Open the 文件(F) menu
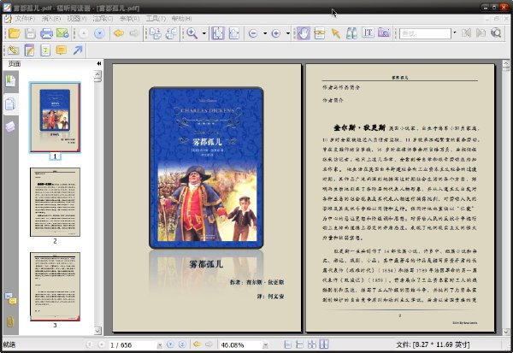The height and width of the screenshot is (353, 513). coord(25,19)
